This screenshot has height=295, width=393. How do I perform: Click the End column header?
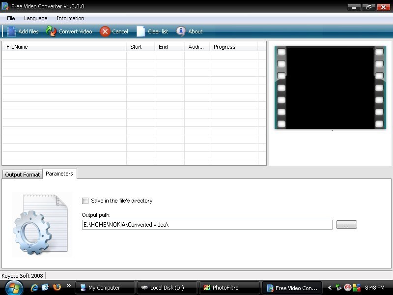169,47
